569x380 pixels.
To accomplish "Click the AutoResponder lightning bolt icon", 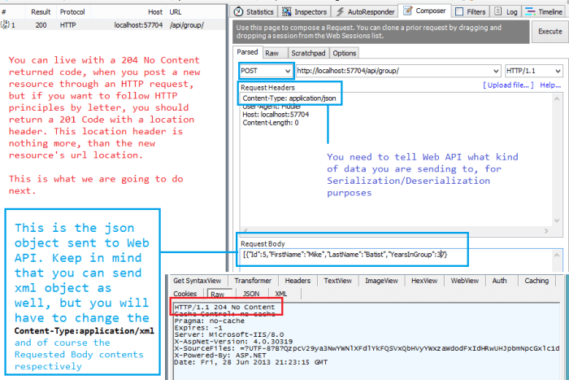I will point(340,12).
